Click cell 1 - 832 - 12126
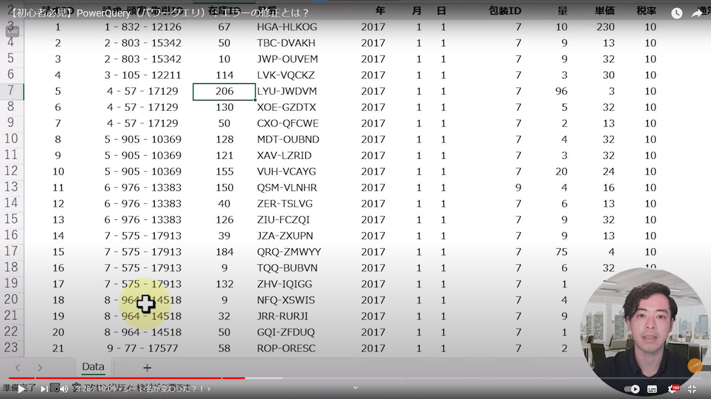711x399 pixels. (143, 27)
